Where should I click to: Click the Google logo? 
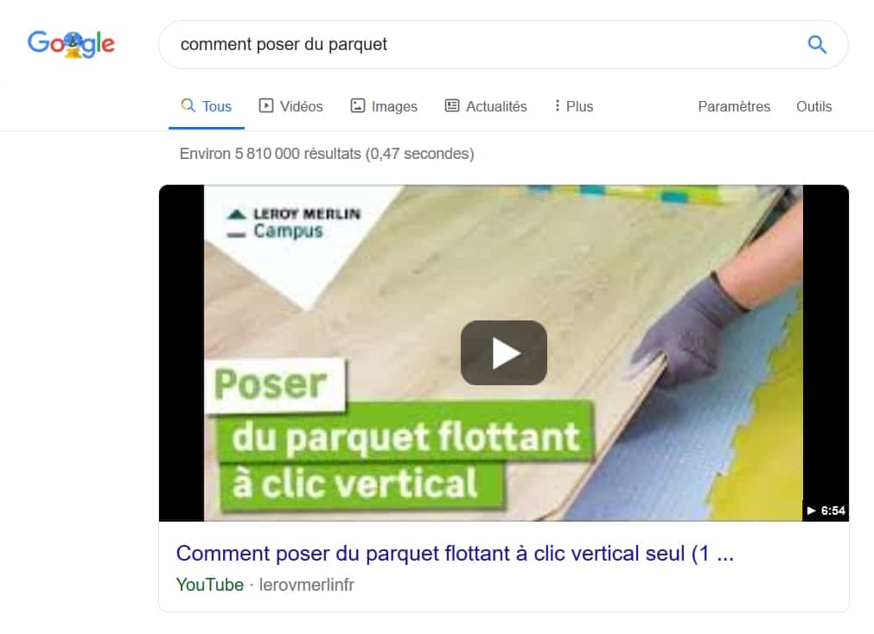[72, 44]
